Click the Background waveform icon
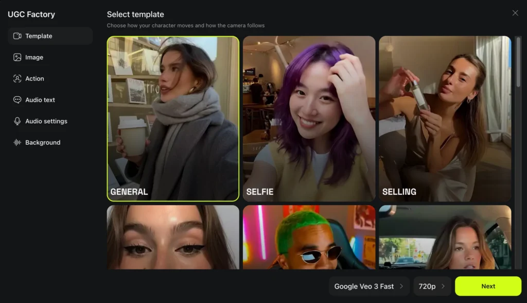This screenshot has height=303, width=527. point(17,143)
